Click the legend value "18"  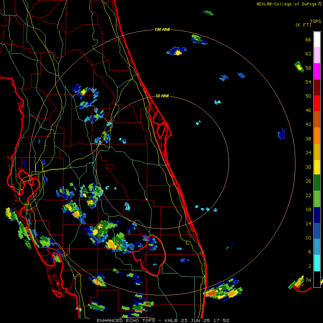point(308,210)
